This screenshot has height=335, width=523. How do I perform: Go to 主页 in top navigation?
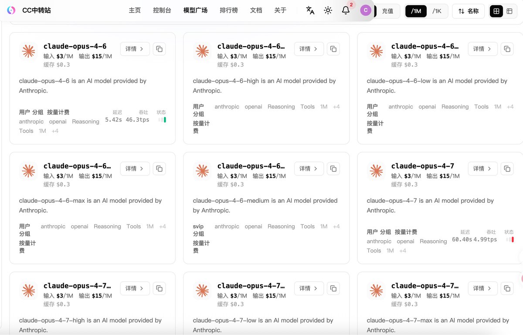[135, 10]
